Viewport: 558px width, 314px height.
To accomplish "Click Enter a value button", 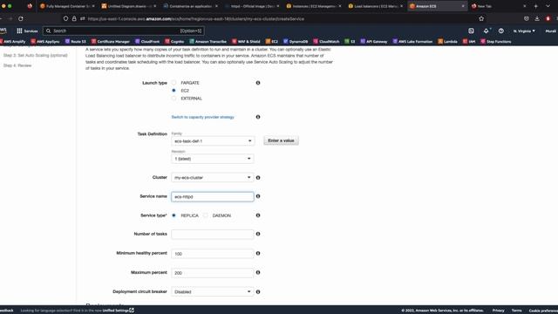I will 281,140.
